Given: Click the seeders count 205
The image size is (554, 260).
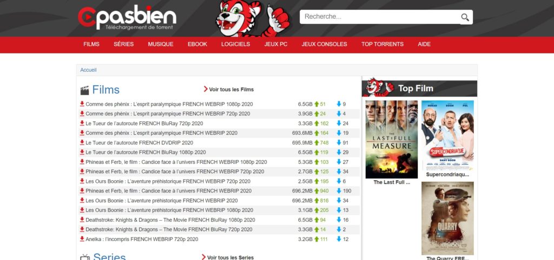Looking at the screenshot, I should pyautogui.click(x=325, y=210).
